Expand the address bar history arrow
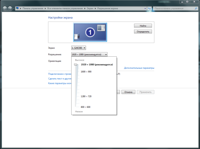Viewport: 200px width, 149px height. (x=145, y=8)
